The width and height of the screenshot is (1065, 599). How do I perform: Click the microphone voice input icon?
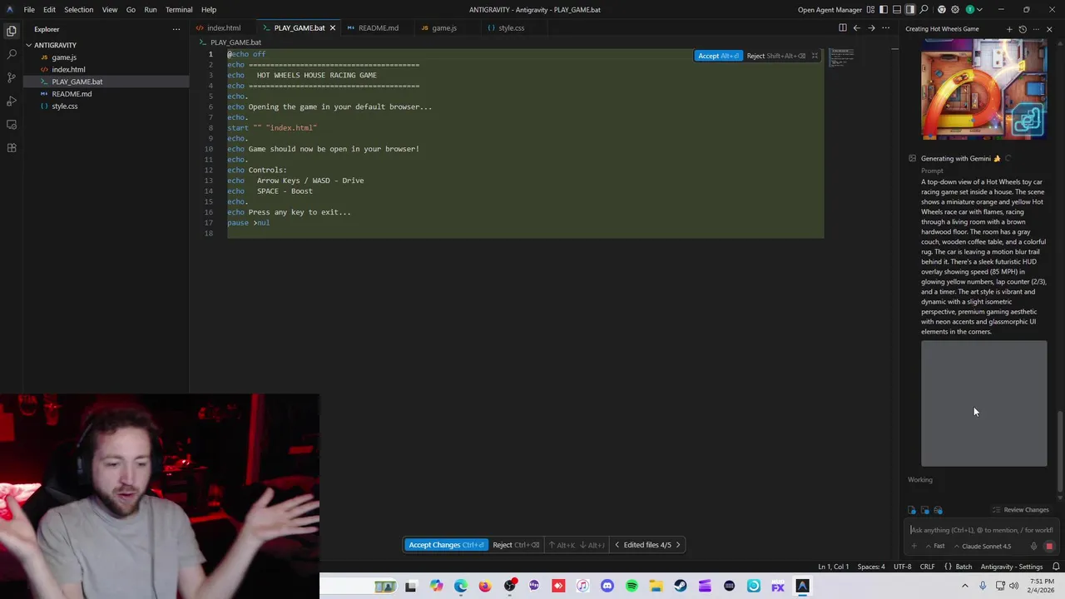point(1033,547)
